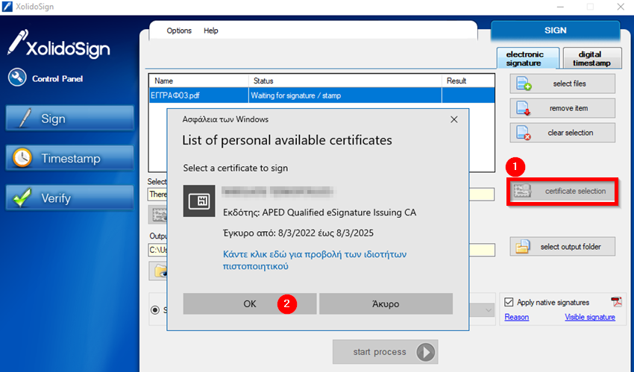Screen dimensions: 634x372
Task: Click the clear selection document icon
Action: (x=524, y=133)
